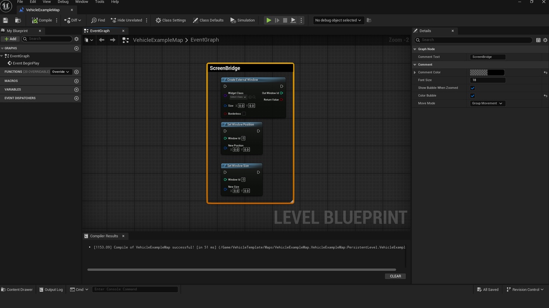Expand the Comment Color property
549x308 pixels.
pos(415,72)
